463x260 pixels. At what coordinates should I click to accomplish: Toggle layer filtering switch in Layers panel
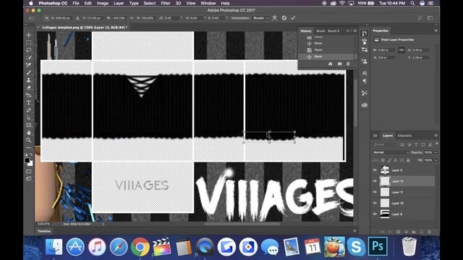436,144
